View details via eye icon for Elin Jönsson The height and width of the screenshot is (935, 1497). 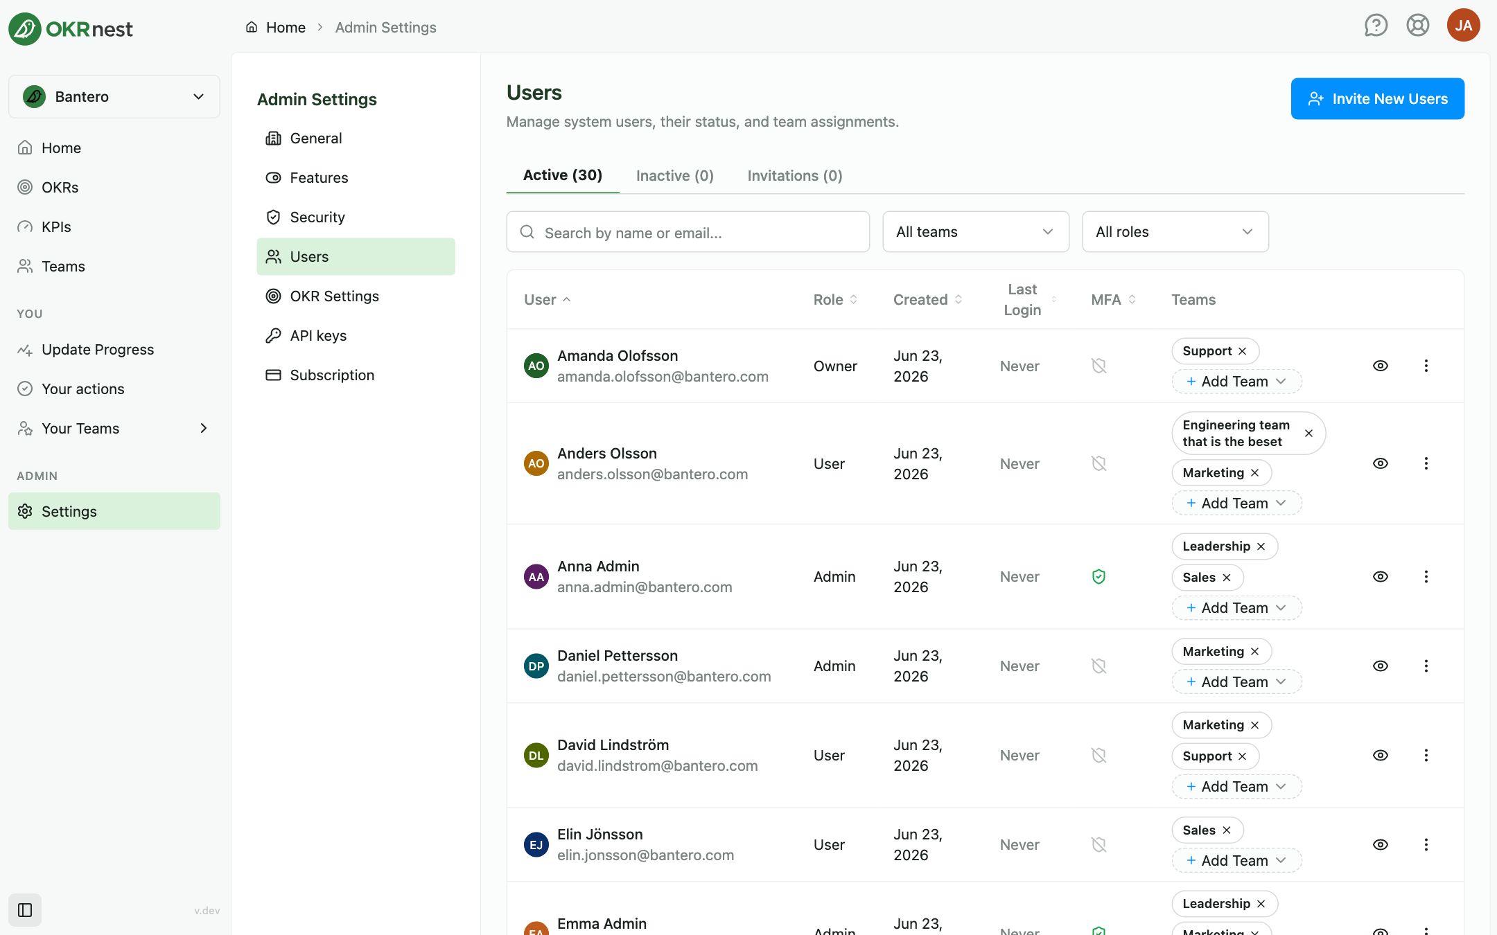(x=1380, y=844)
